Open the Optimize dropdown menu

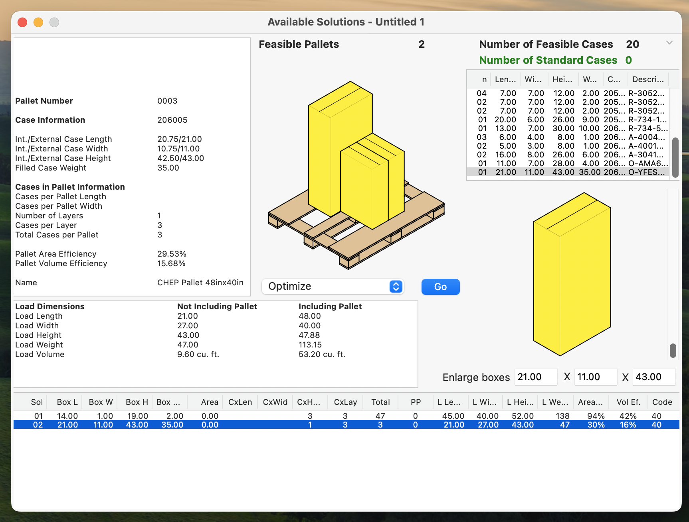pyautogui.click(x=333, y=287)
